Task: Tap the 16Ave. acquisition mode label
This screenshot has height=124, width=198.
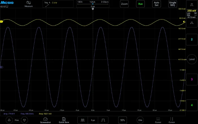Action: click(x=92, y=2)
